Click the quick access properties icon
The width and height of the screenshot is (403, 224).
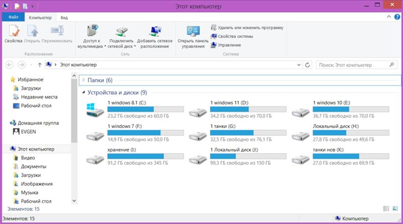[17, 6]
